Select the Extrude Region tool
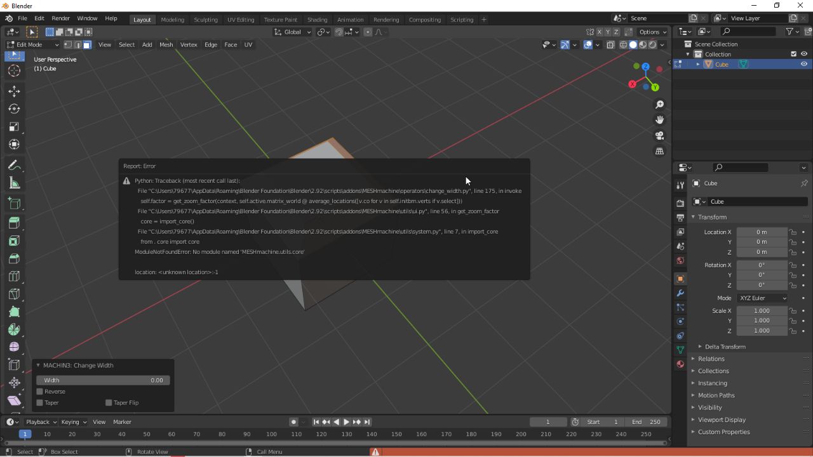 pyautogui.click(x=14, y=223)
